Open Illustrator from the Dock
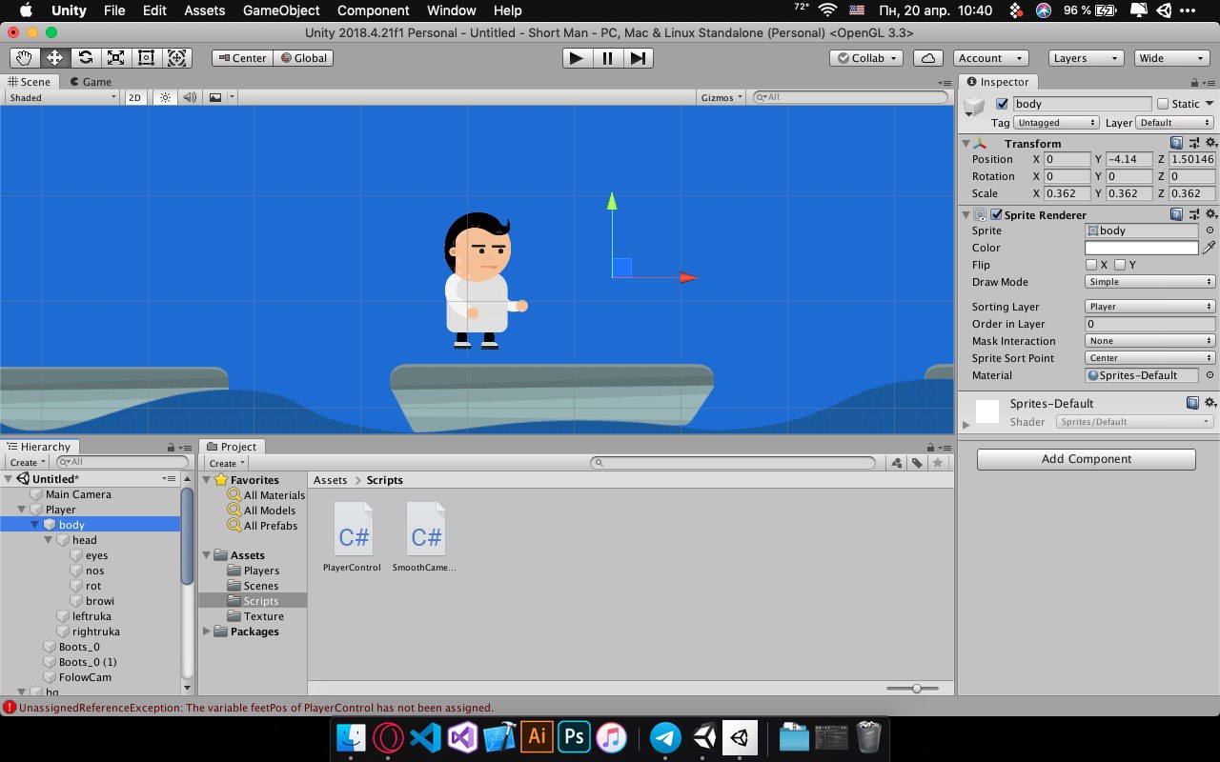Screen dimensions: 1220x762 click(x=537, y=737)
